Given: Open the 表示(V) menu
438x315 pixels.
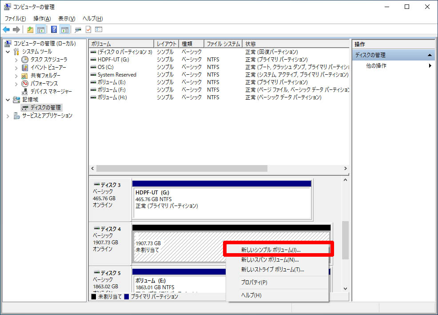Looking at the screenshot, I should (x=67, y=18).
